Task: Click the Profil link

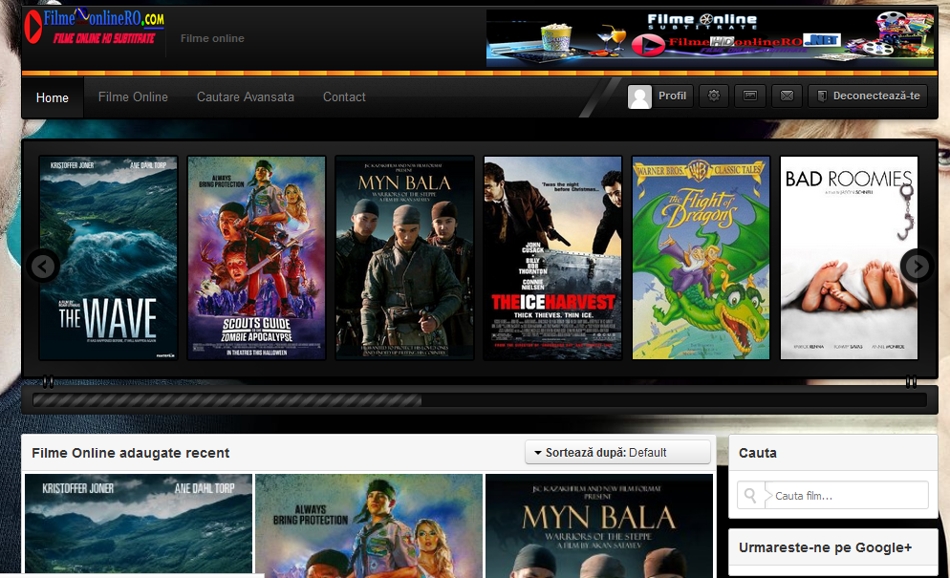Action: 672,96
